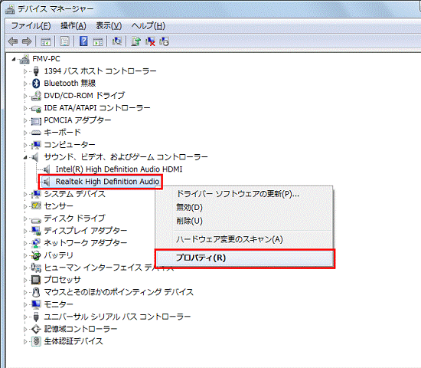
Task: Click the disable device toolbar icon
Action: pos(164,41)
